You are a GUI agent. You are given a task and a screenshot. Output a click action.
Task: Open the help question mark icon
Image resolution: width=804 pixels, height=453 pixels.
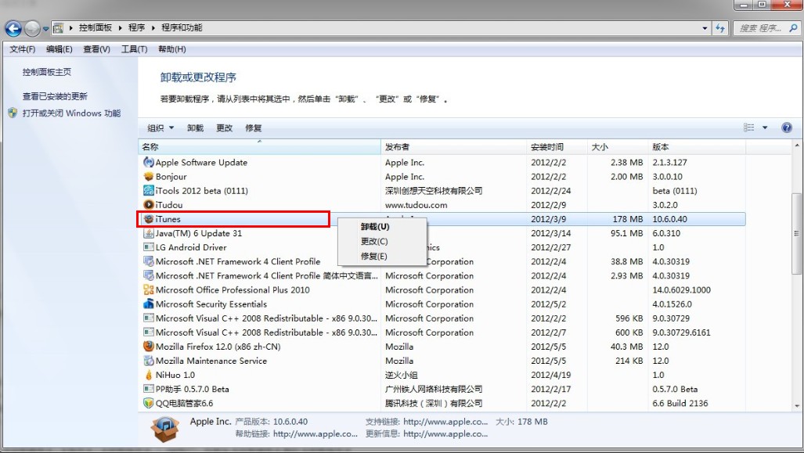tap(787, 128)
